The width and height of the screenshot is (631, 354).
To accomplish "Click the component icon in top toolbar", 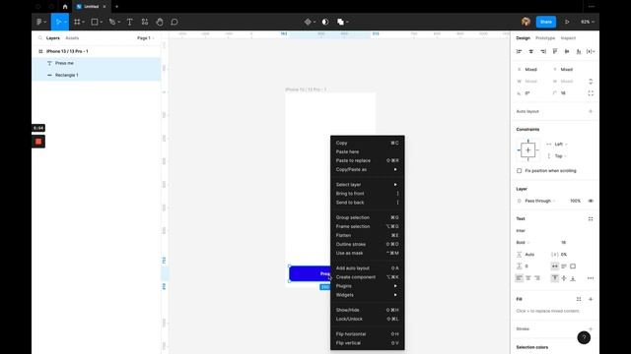I will click(x=308, y=22).
